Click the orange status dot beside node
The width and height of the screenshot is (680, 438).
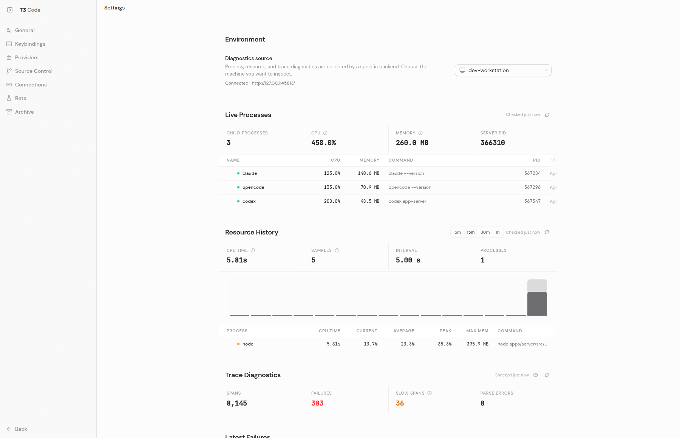pos(238,344)
